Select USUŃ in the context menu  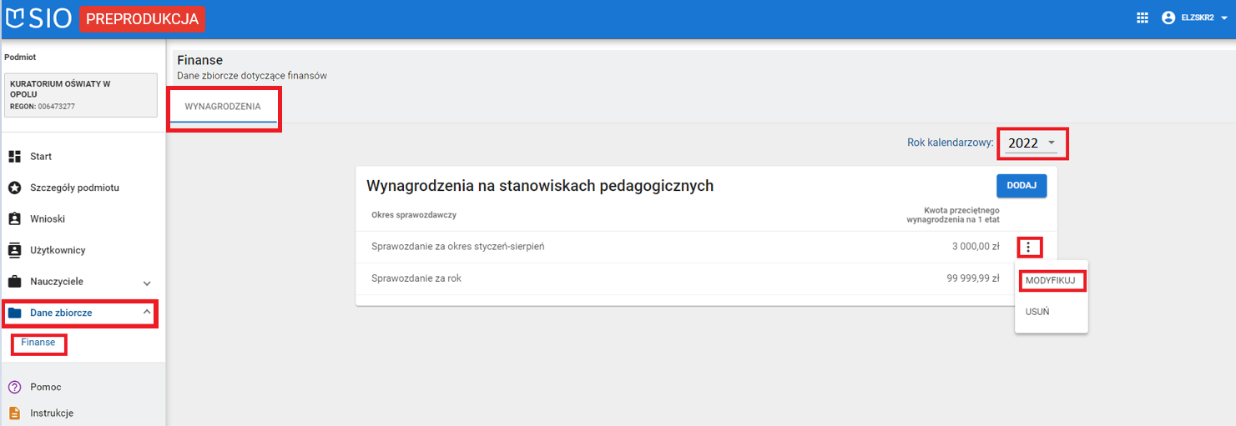(x=1037, y=312)
